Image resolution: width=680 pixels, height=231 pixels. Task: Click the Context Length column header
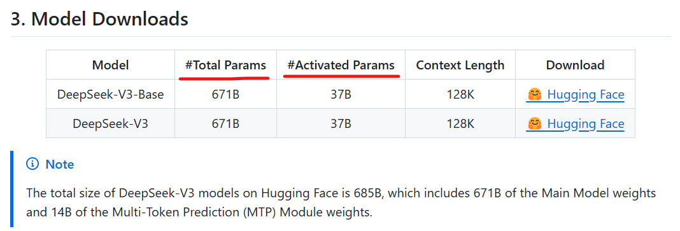460,65
